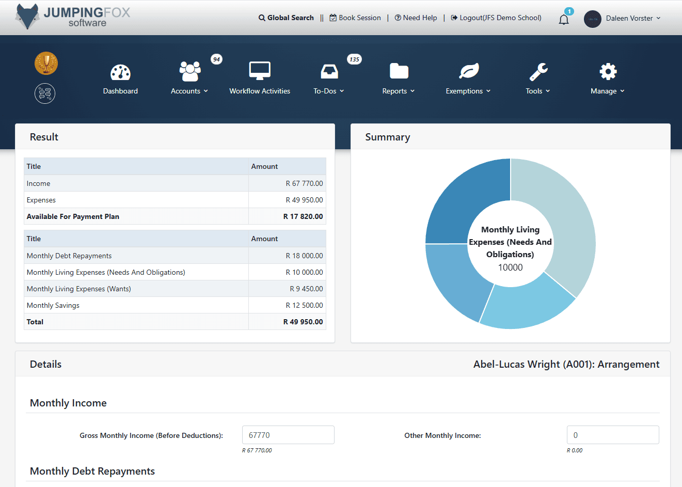Open the Daleen Vorster user dropdown

[x=633, y=18]
